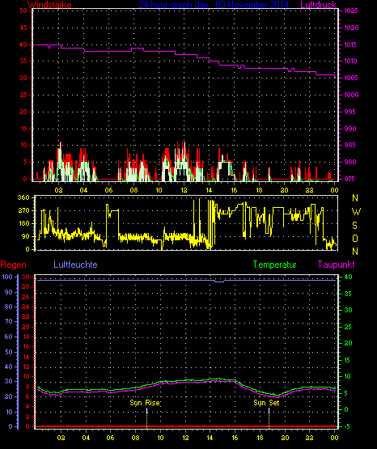Click the "1010" pressure axis value

(x=351, y=61)
